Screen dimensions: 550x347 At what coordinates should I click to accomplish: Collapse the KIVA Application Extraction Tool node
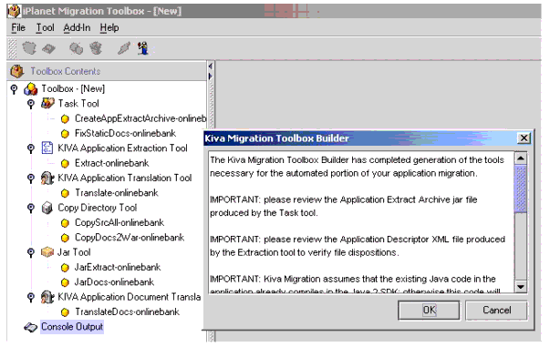pyautogui.click(x=31, y=148)
